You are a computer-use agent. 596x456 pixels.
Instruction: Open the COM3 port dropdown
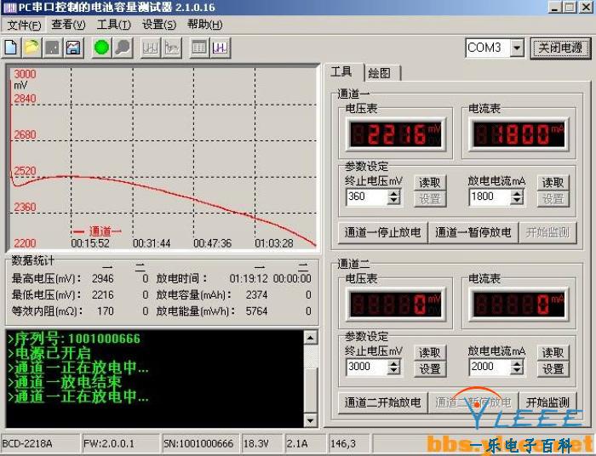(x=517, y=48)
